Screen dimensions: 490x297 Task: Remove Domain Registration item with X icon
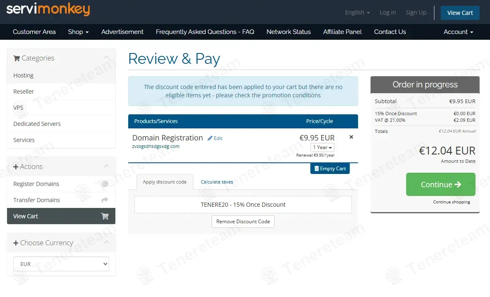[351, 137]
